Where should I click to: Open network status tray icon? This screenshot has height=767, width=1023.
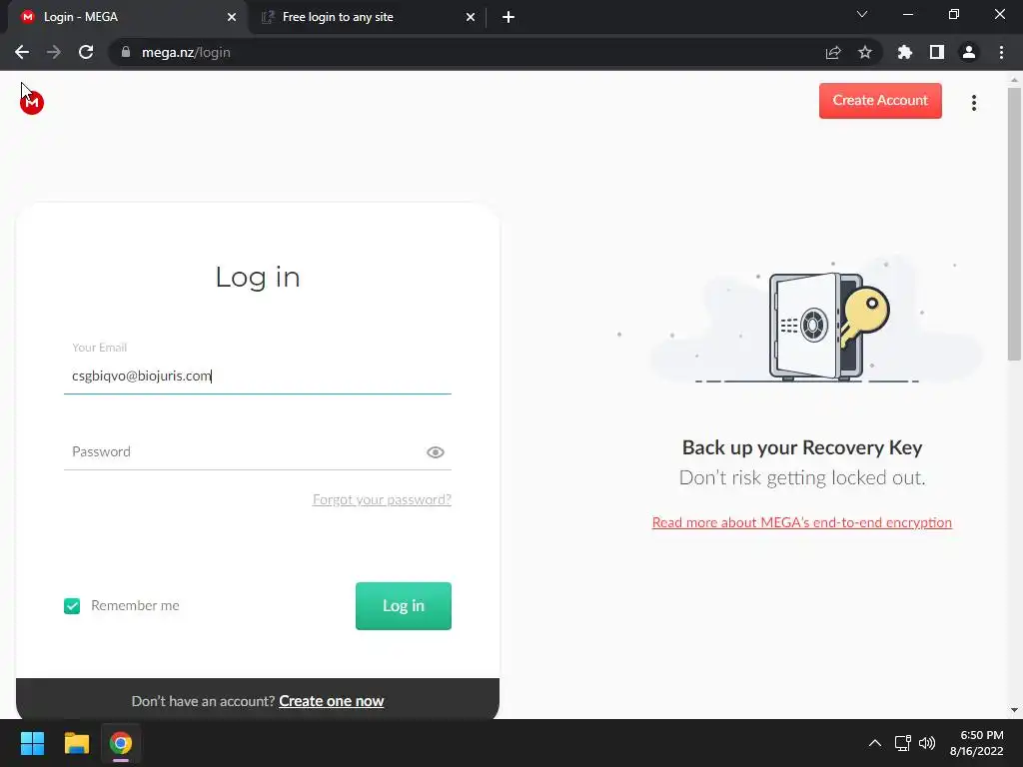point(903,743)
